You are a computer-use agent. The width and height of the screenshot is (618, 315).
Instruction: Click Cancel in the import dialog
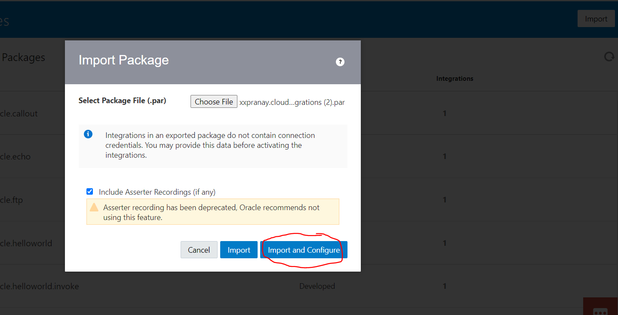(x=199, y=250)
